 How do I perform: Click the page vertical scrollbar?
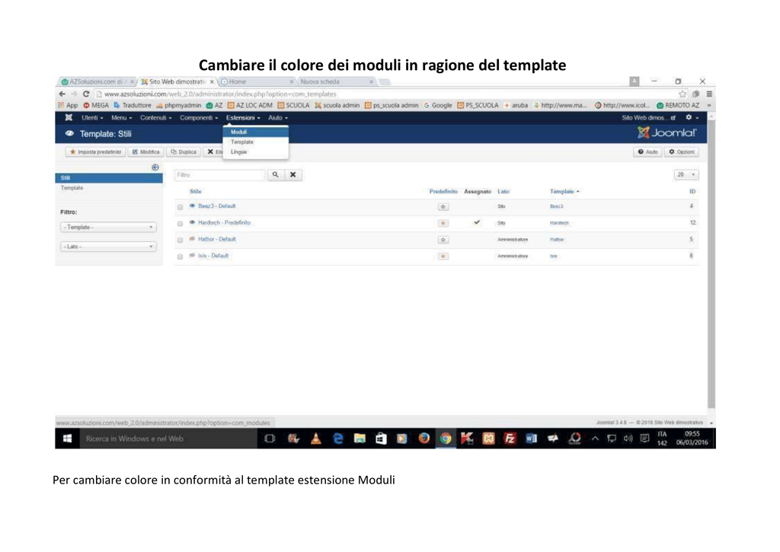[711, 263]
